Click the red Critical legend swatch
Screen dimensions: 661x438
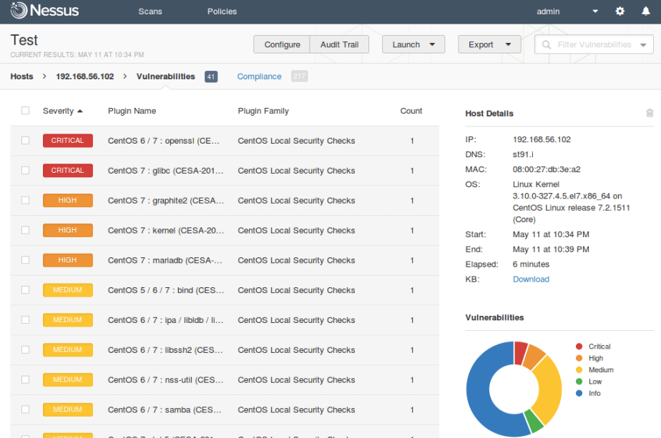point(579,347)
